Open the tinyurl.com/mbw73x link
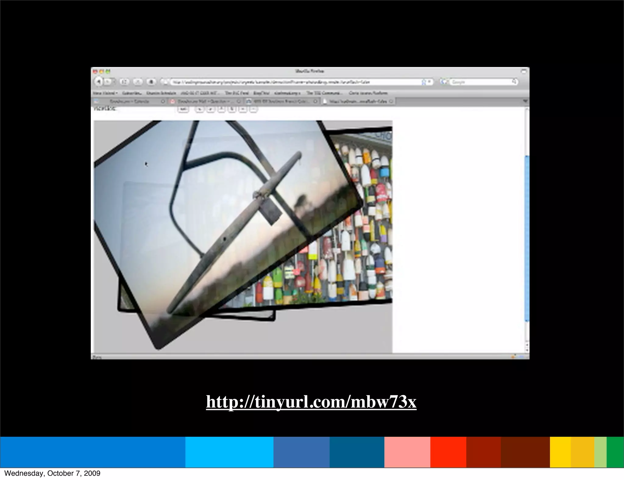This screenshot has width=624, height=480. point(311,402)
